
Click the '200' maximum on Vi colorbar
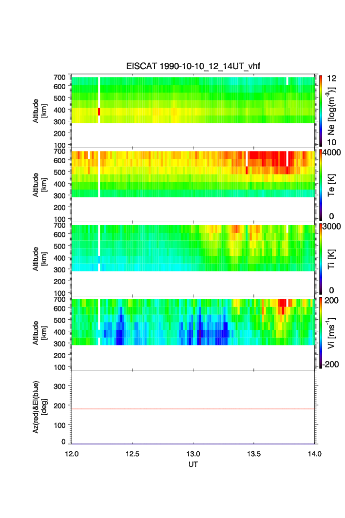coord(331,300)
